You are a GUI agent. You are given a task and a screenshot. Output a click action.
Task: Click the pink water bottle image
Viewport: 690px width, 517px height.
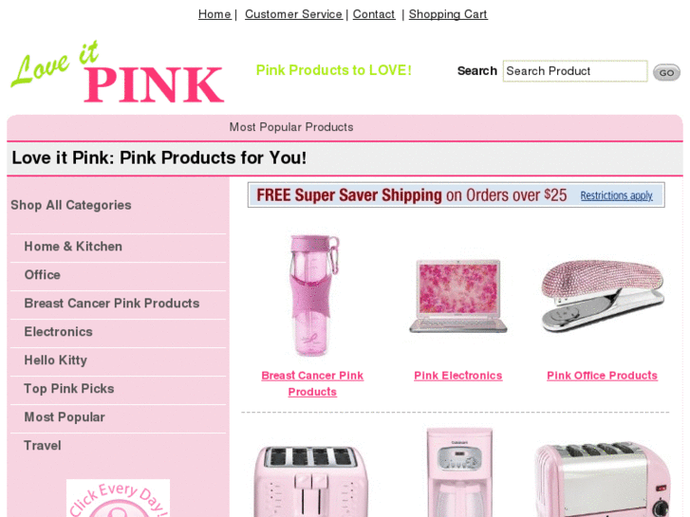pyautogui.click(x=313, y=295)
